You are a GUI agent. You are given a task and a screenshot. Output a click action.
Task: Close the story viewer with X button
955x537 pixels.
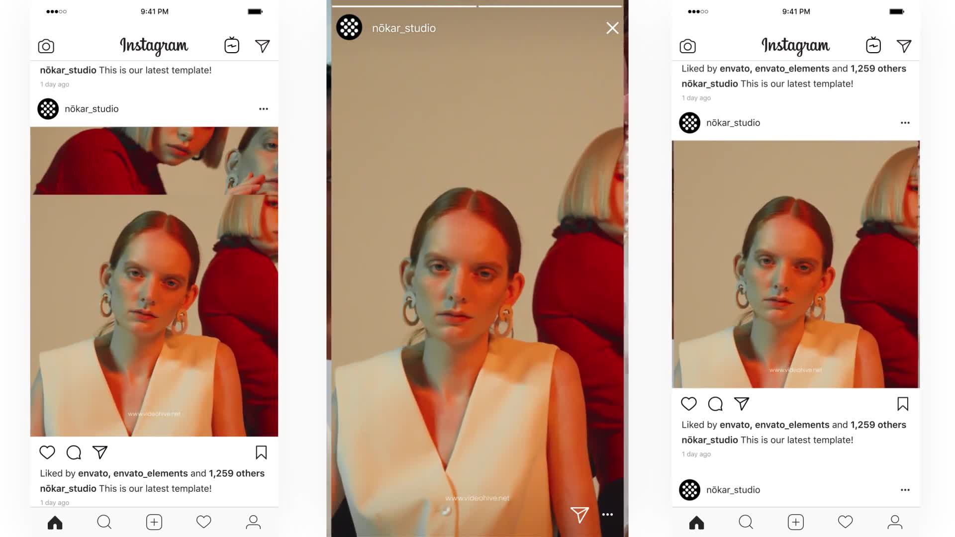611,27
